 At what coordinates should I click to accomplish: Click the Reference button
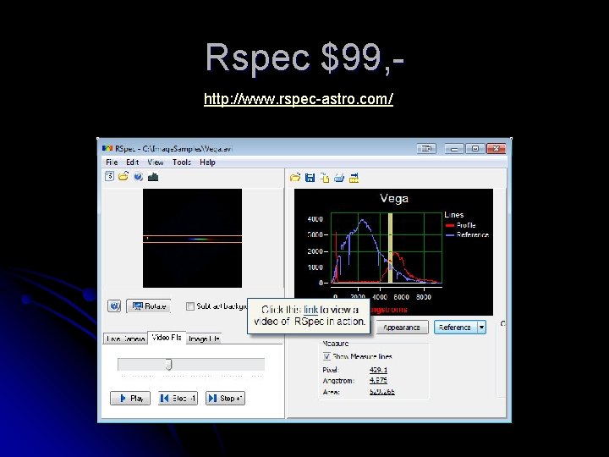point(455,328)
